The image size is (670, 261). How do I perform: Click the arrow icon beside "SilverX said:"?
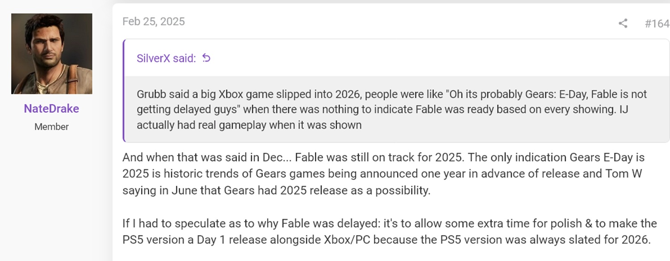(x=206, y=58)
